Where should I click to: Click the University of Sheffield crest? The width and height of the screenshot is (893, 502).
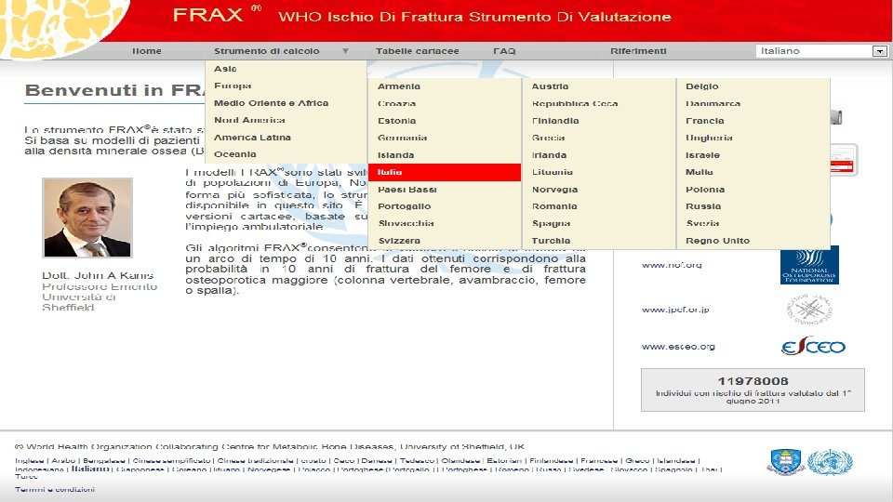(786, 462)
